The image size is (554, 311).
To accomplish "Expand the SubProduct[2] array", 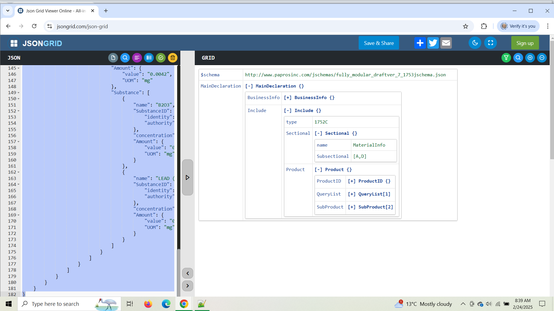I will (x=351, y=207).
